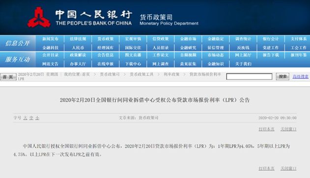Viewport: 310px width, 178px height.
Task: Click the People's Bank of China logo
Action: point(39,17)
